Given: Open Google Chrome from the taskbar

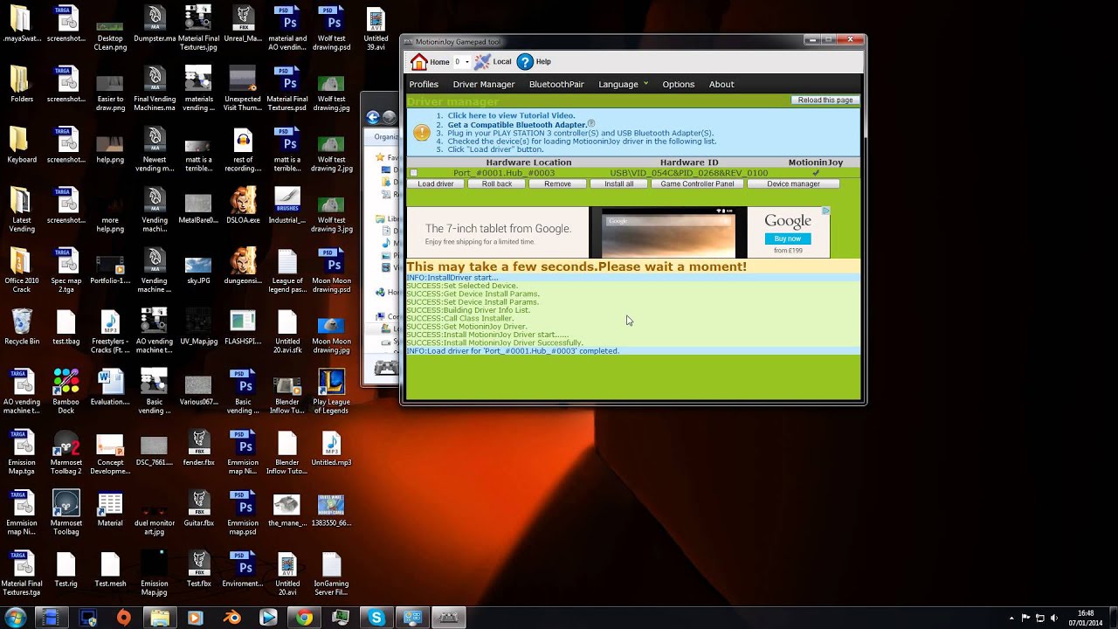Looking at the screenshot, I should pyautogui.click(x=304, y=618).
